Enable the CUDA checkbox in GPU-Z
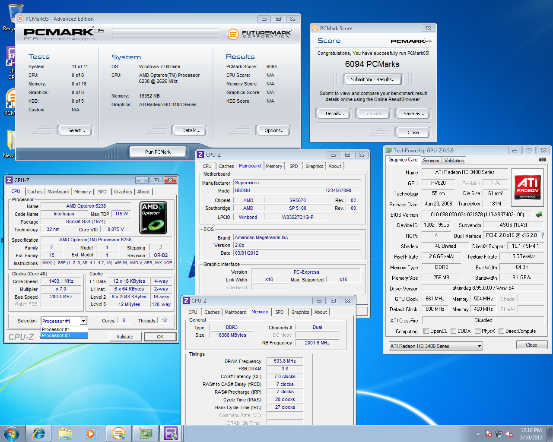This screenshot has height=442, width=553. coord(454,331)
